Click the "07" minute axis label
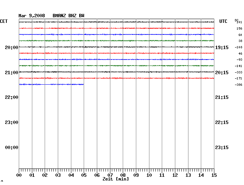 pyautogui.click(x=110, y=175)
